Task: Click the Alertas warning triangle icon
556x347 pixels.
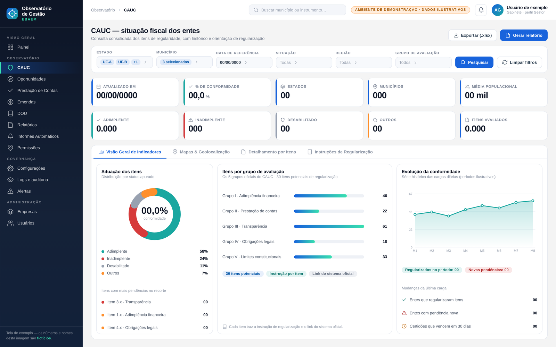Action: (10, 191)
